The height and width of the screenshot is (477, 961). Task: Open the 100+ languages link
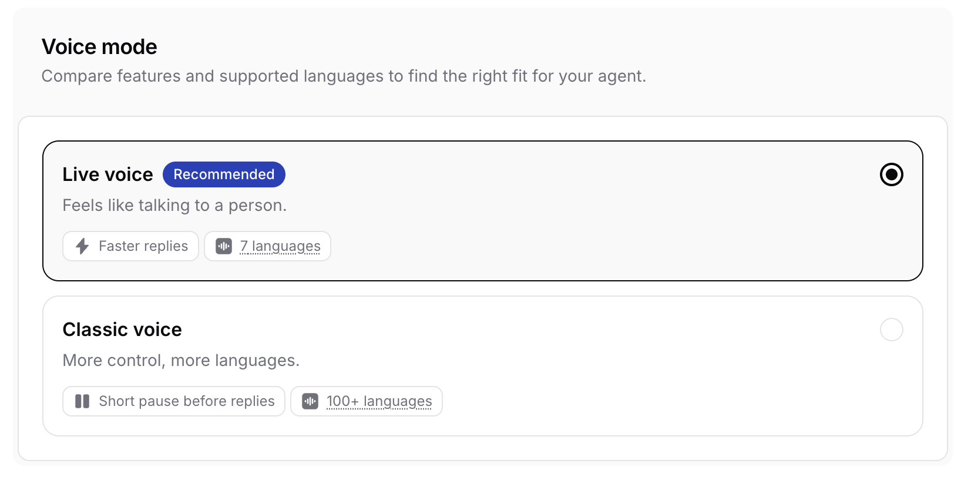(x=379, y=401)
